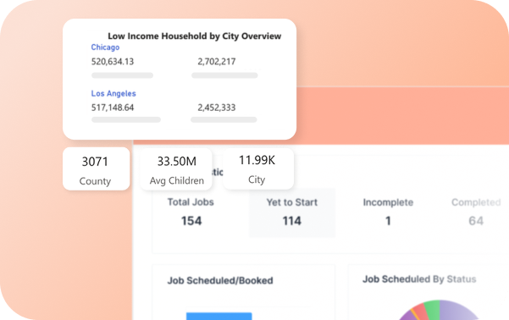
Task: Select the Completed 64 tile
Action: point(476,212)
